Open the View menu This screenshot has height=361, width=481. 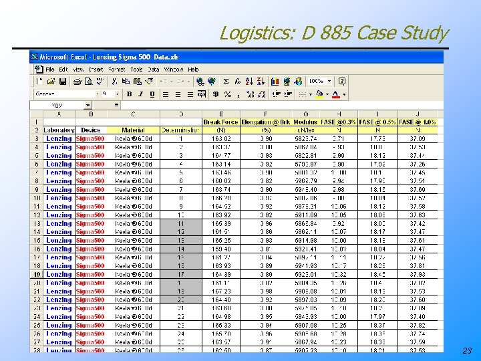78,70
